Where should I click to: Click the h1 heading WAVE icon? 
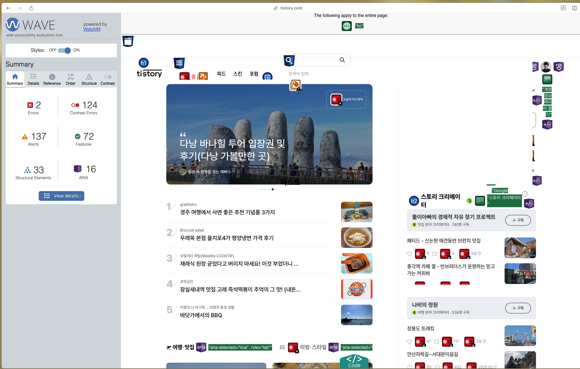pos(144,63)
